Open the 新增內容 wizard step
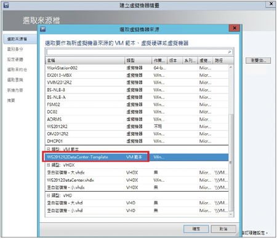277x239 pixels. (x=15, y=90)
